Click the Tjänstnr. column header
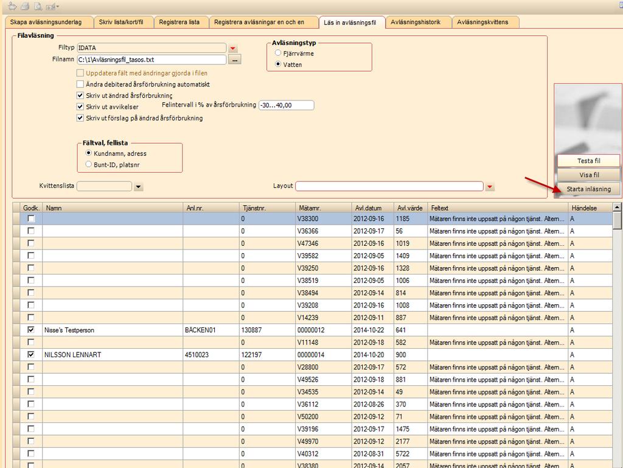This screenshot has height=468, width=623. point(268,208)
